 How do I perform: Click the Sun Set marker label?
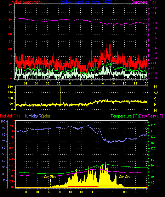[x=124, y=177]
